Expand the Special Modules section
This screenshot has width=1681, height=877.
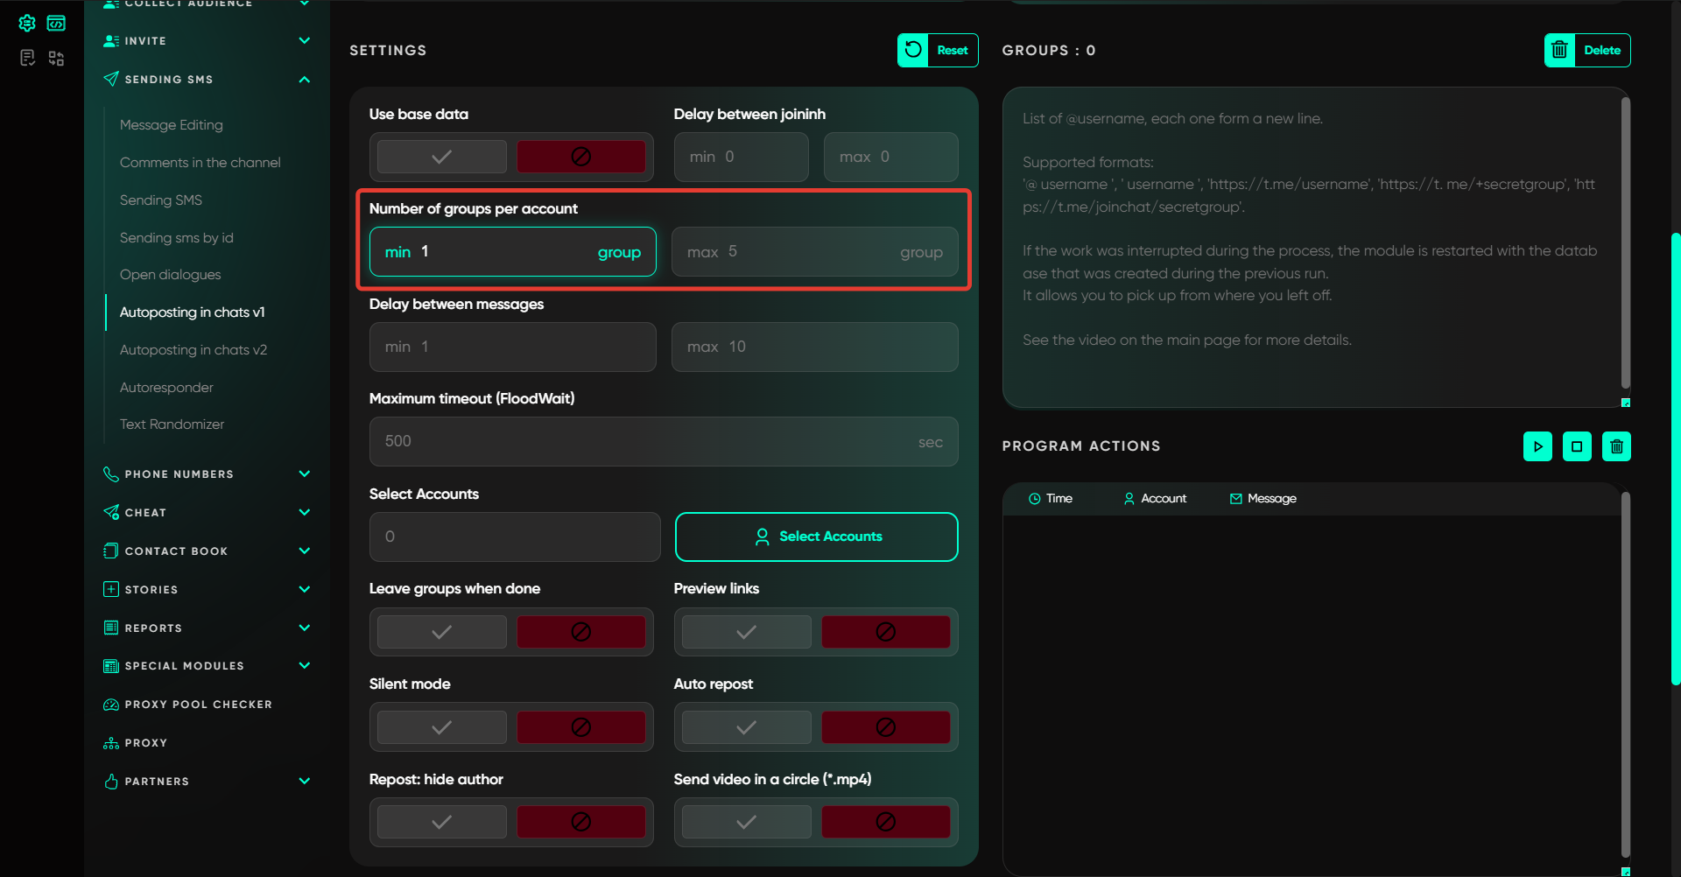[304, 666]
